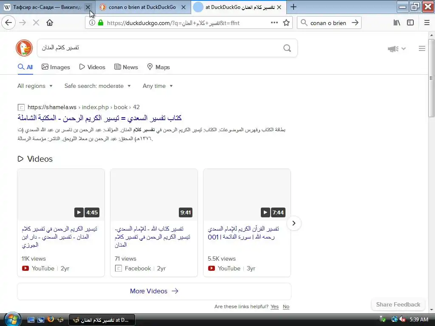
Task: Click the green padlock security icon
Action: pyautogui.click(x=101, y=23)
